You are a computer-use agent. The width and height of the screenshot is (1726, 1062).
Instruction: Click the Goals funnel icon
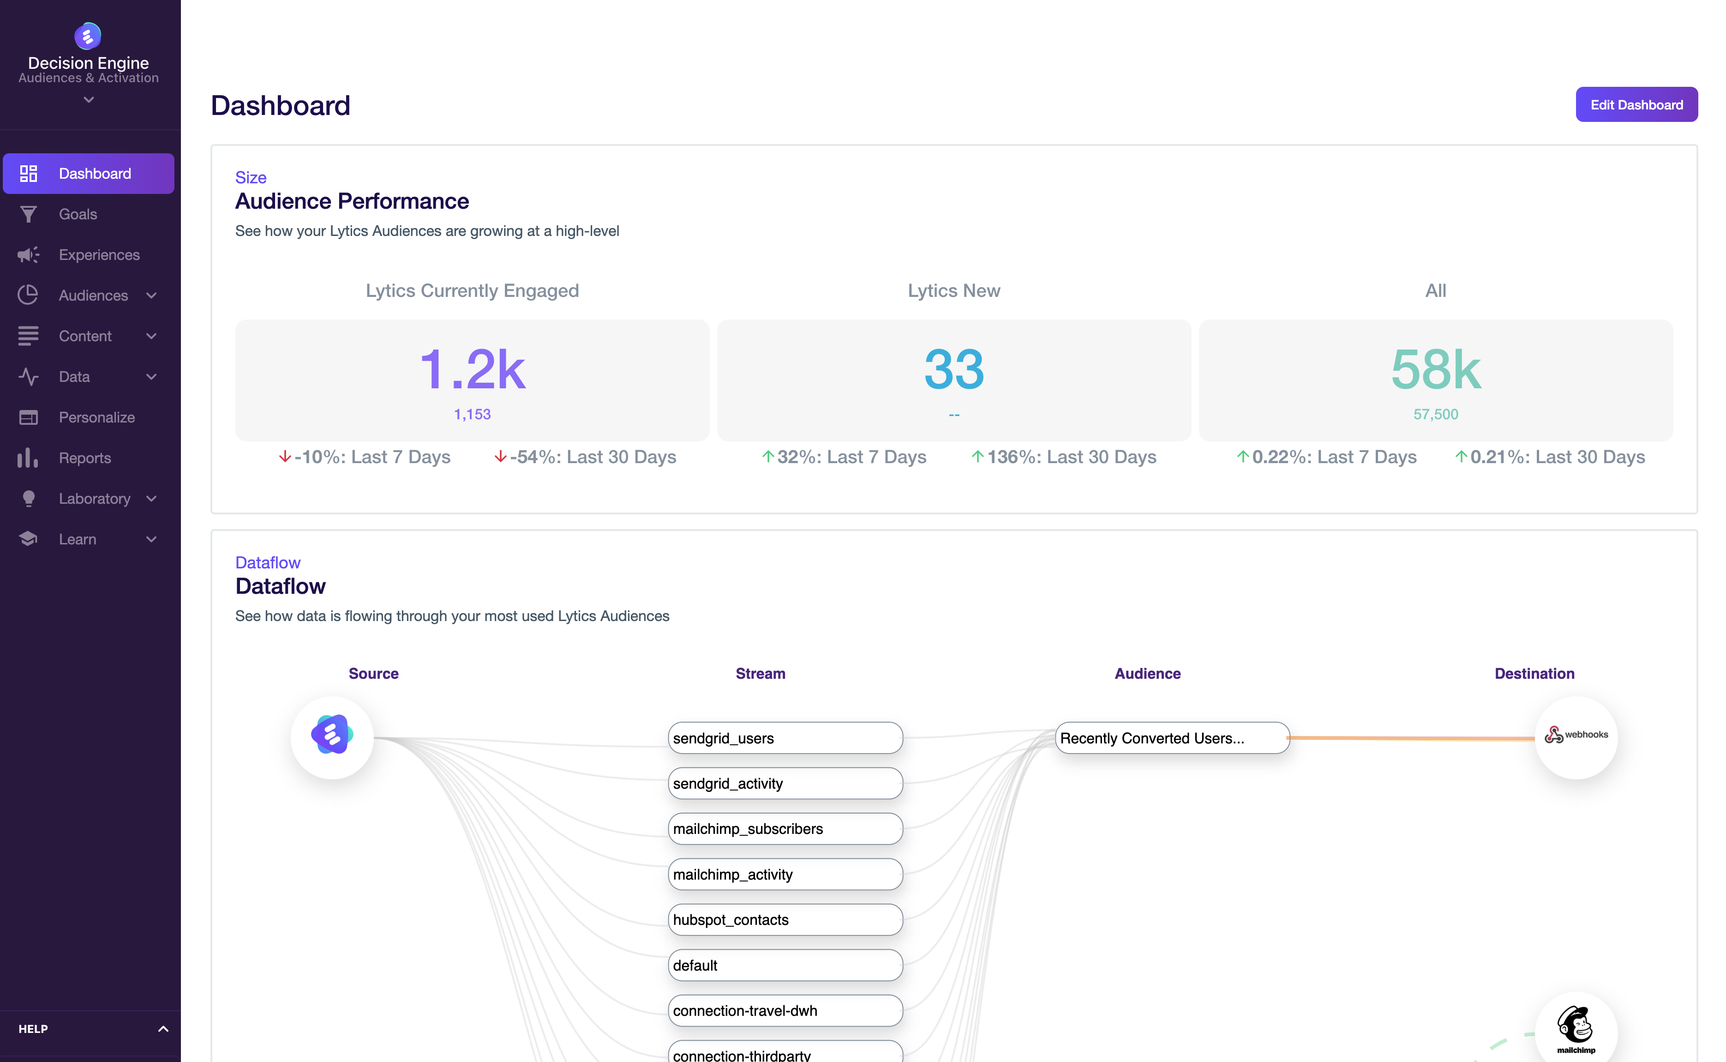(28, 214)
